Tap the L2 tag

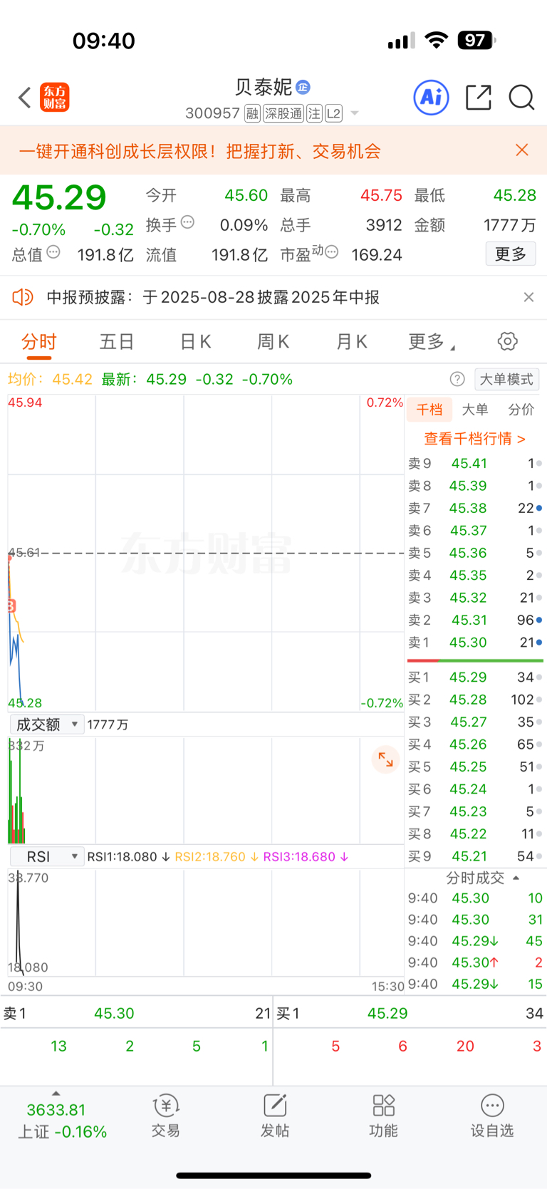coord(334,113)
